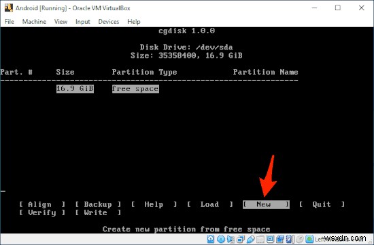The height and width of the screenshot is (245, 374).
Task: Maximize the VirtualBox window
Action: (x=338, y=8)
